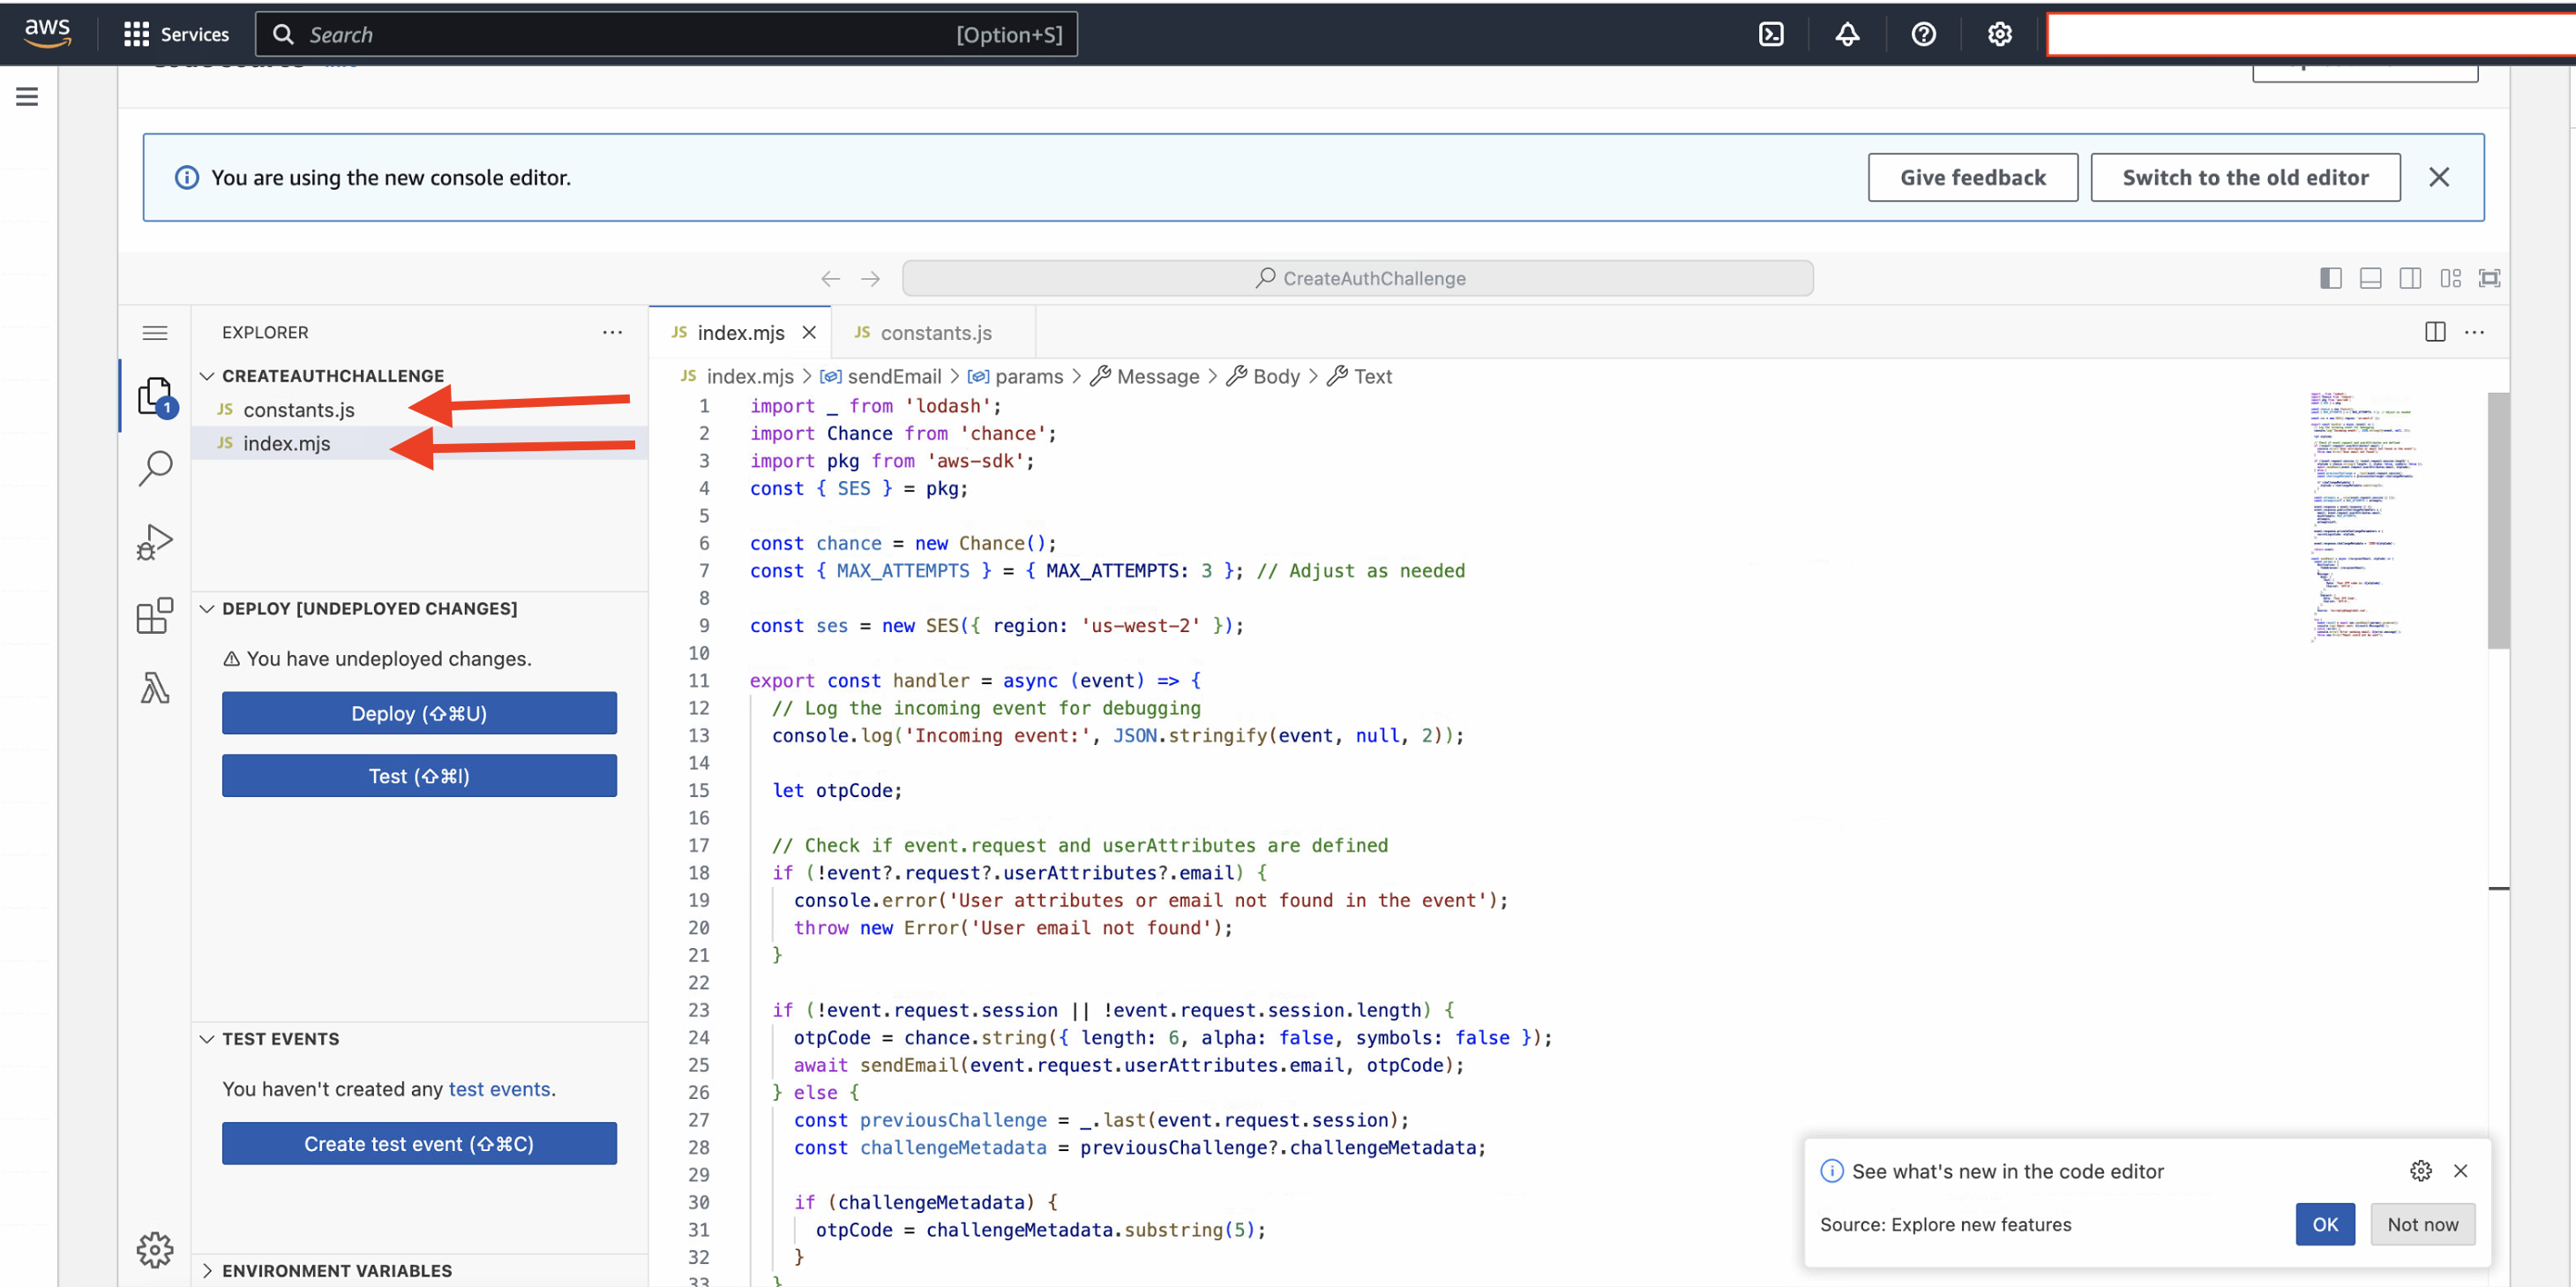Screen dimensions: 2576x1287
Task: Toggle the primary side bar layout icon
Action: 2330,278
